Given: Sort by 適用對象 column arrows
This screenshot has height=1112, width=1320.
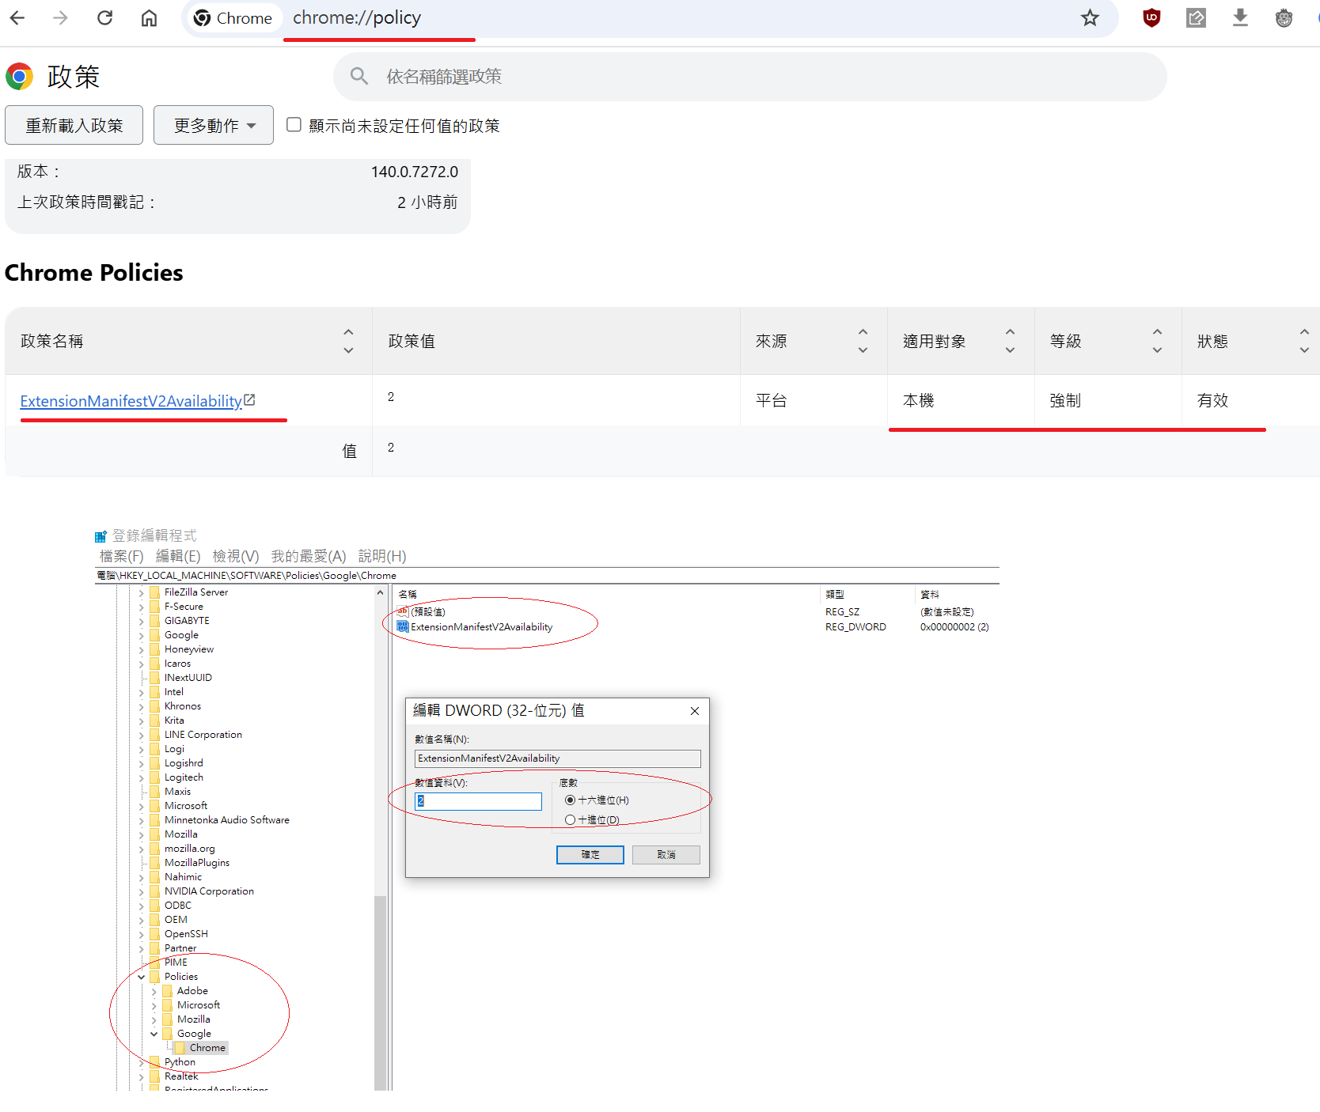Looking at the screenshot, I should [x=1010, y=341].
